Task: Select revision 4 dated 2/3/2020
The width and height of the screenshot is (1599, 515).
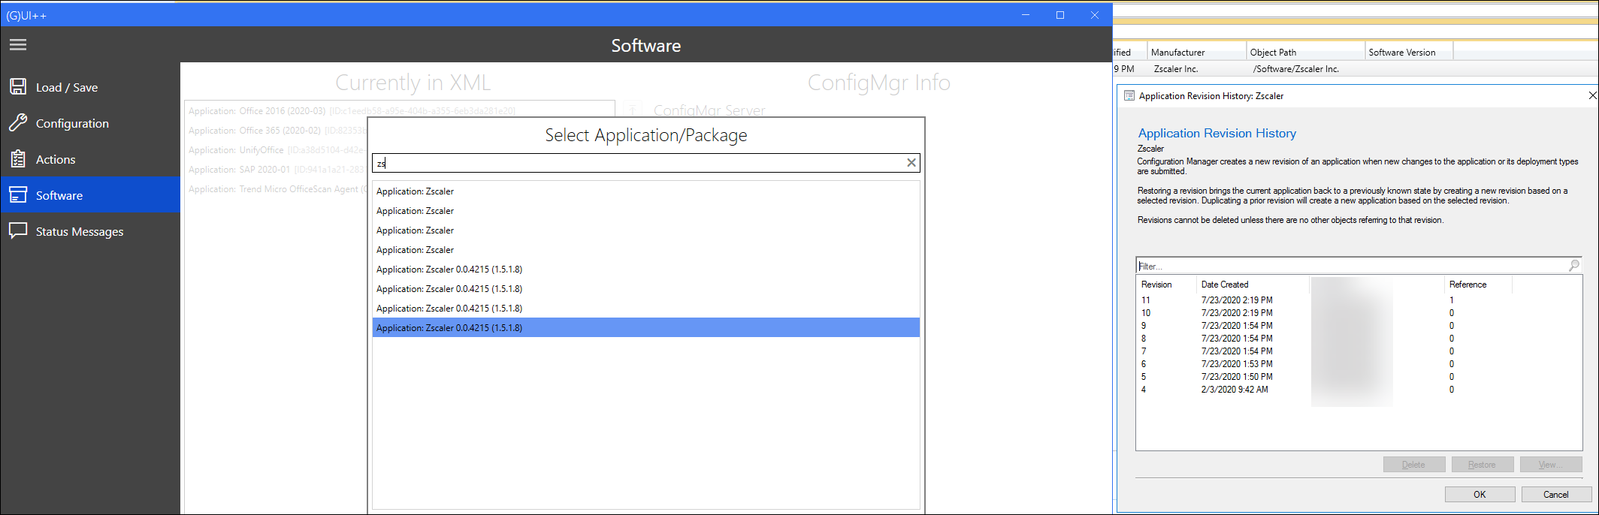Action: click(x=1359, y=390)
